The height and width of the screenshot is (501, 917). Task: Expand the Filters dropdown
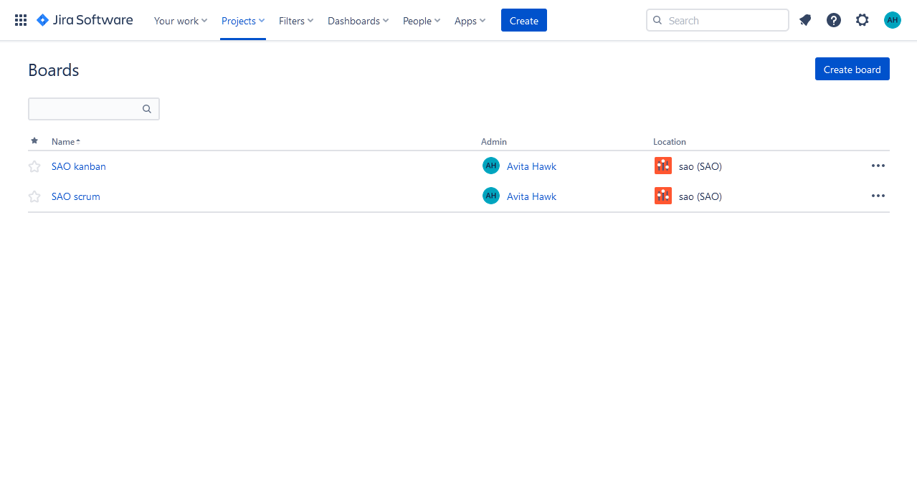(x=295, y=21)
